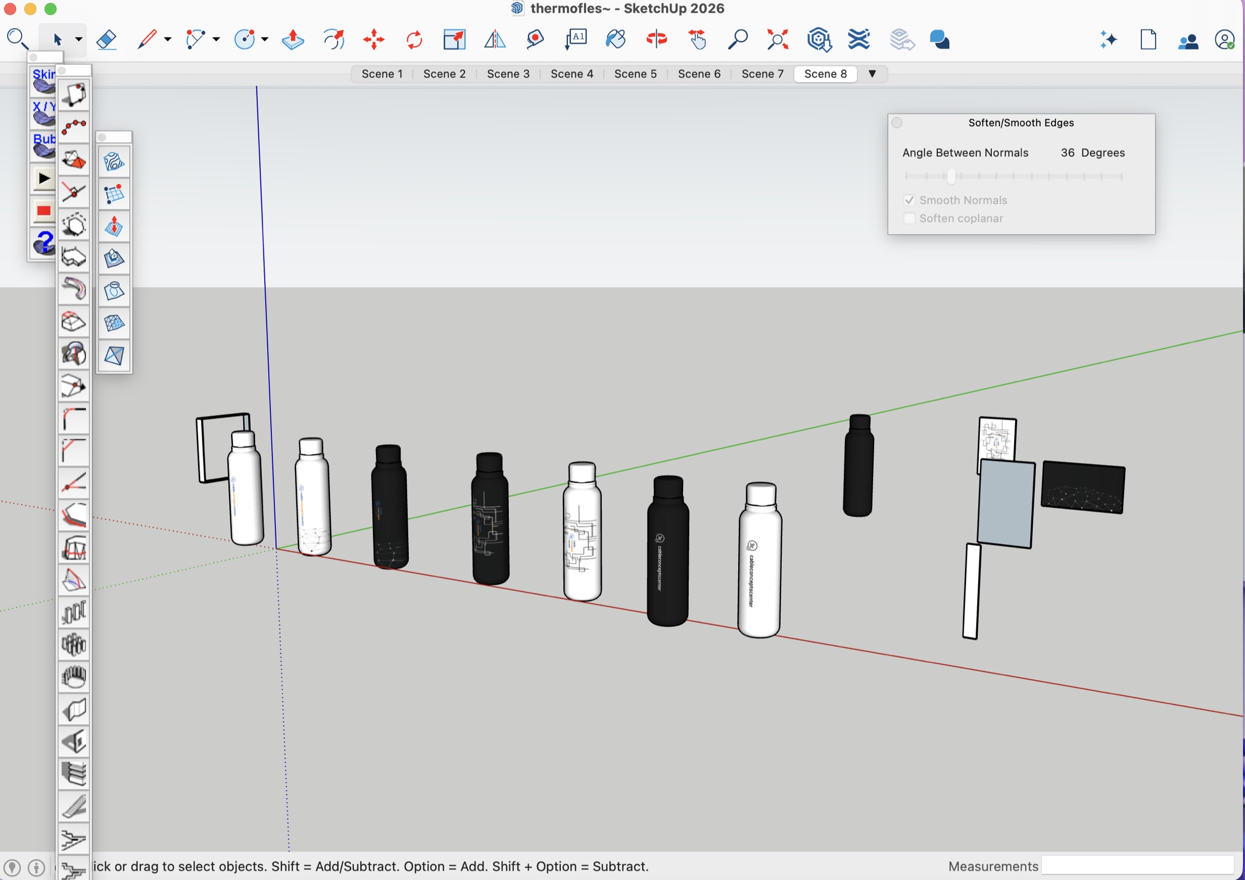Viewport: 1245px width, 880px height.
Task: Open the Extension Warehouse icon
Action: (859, 39)
